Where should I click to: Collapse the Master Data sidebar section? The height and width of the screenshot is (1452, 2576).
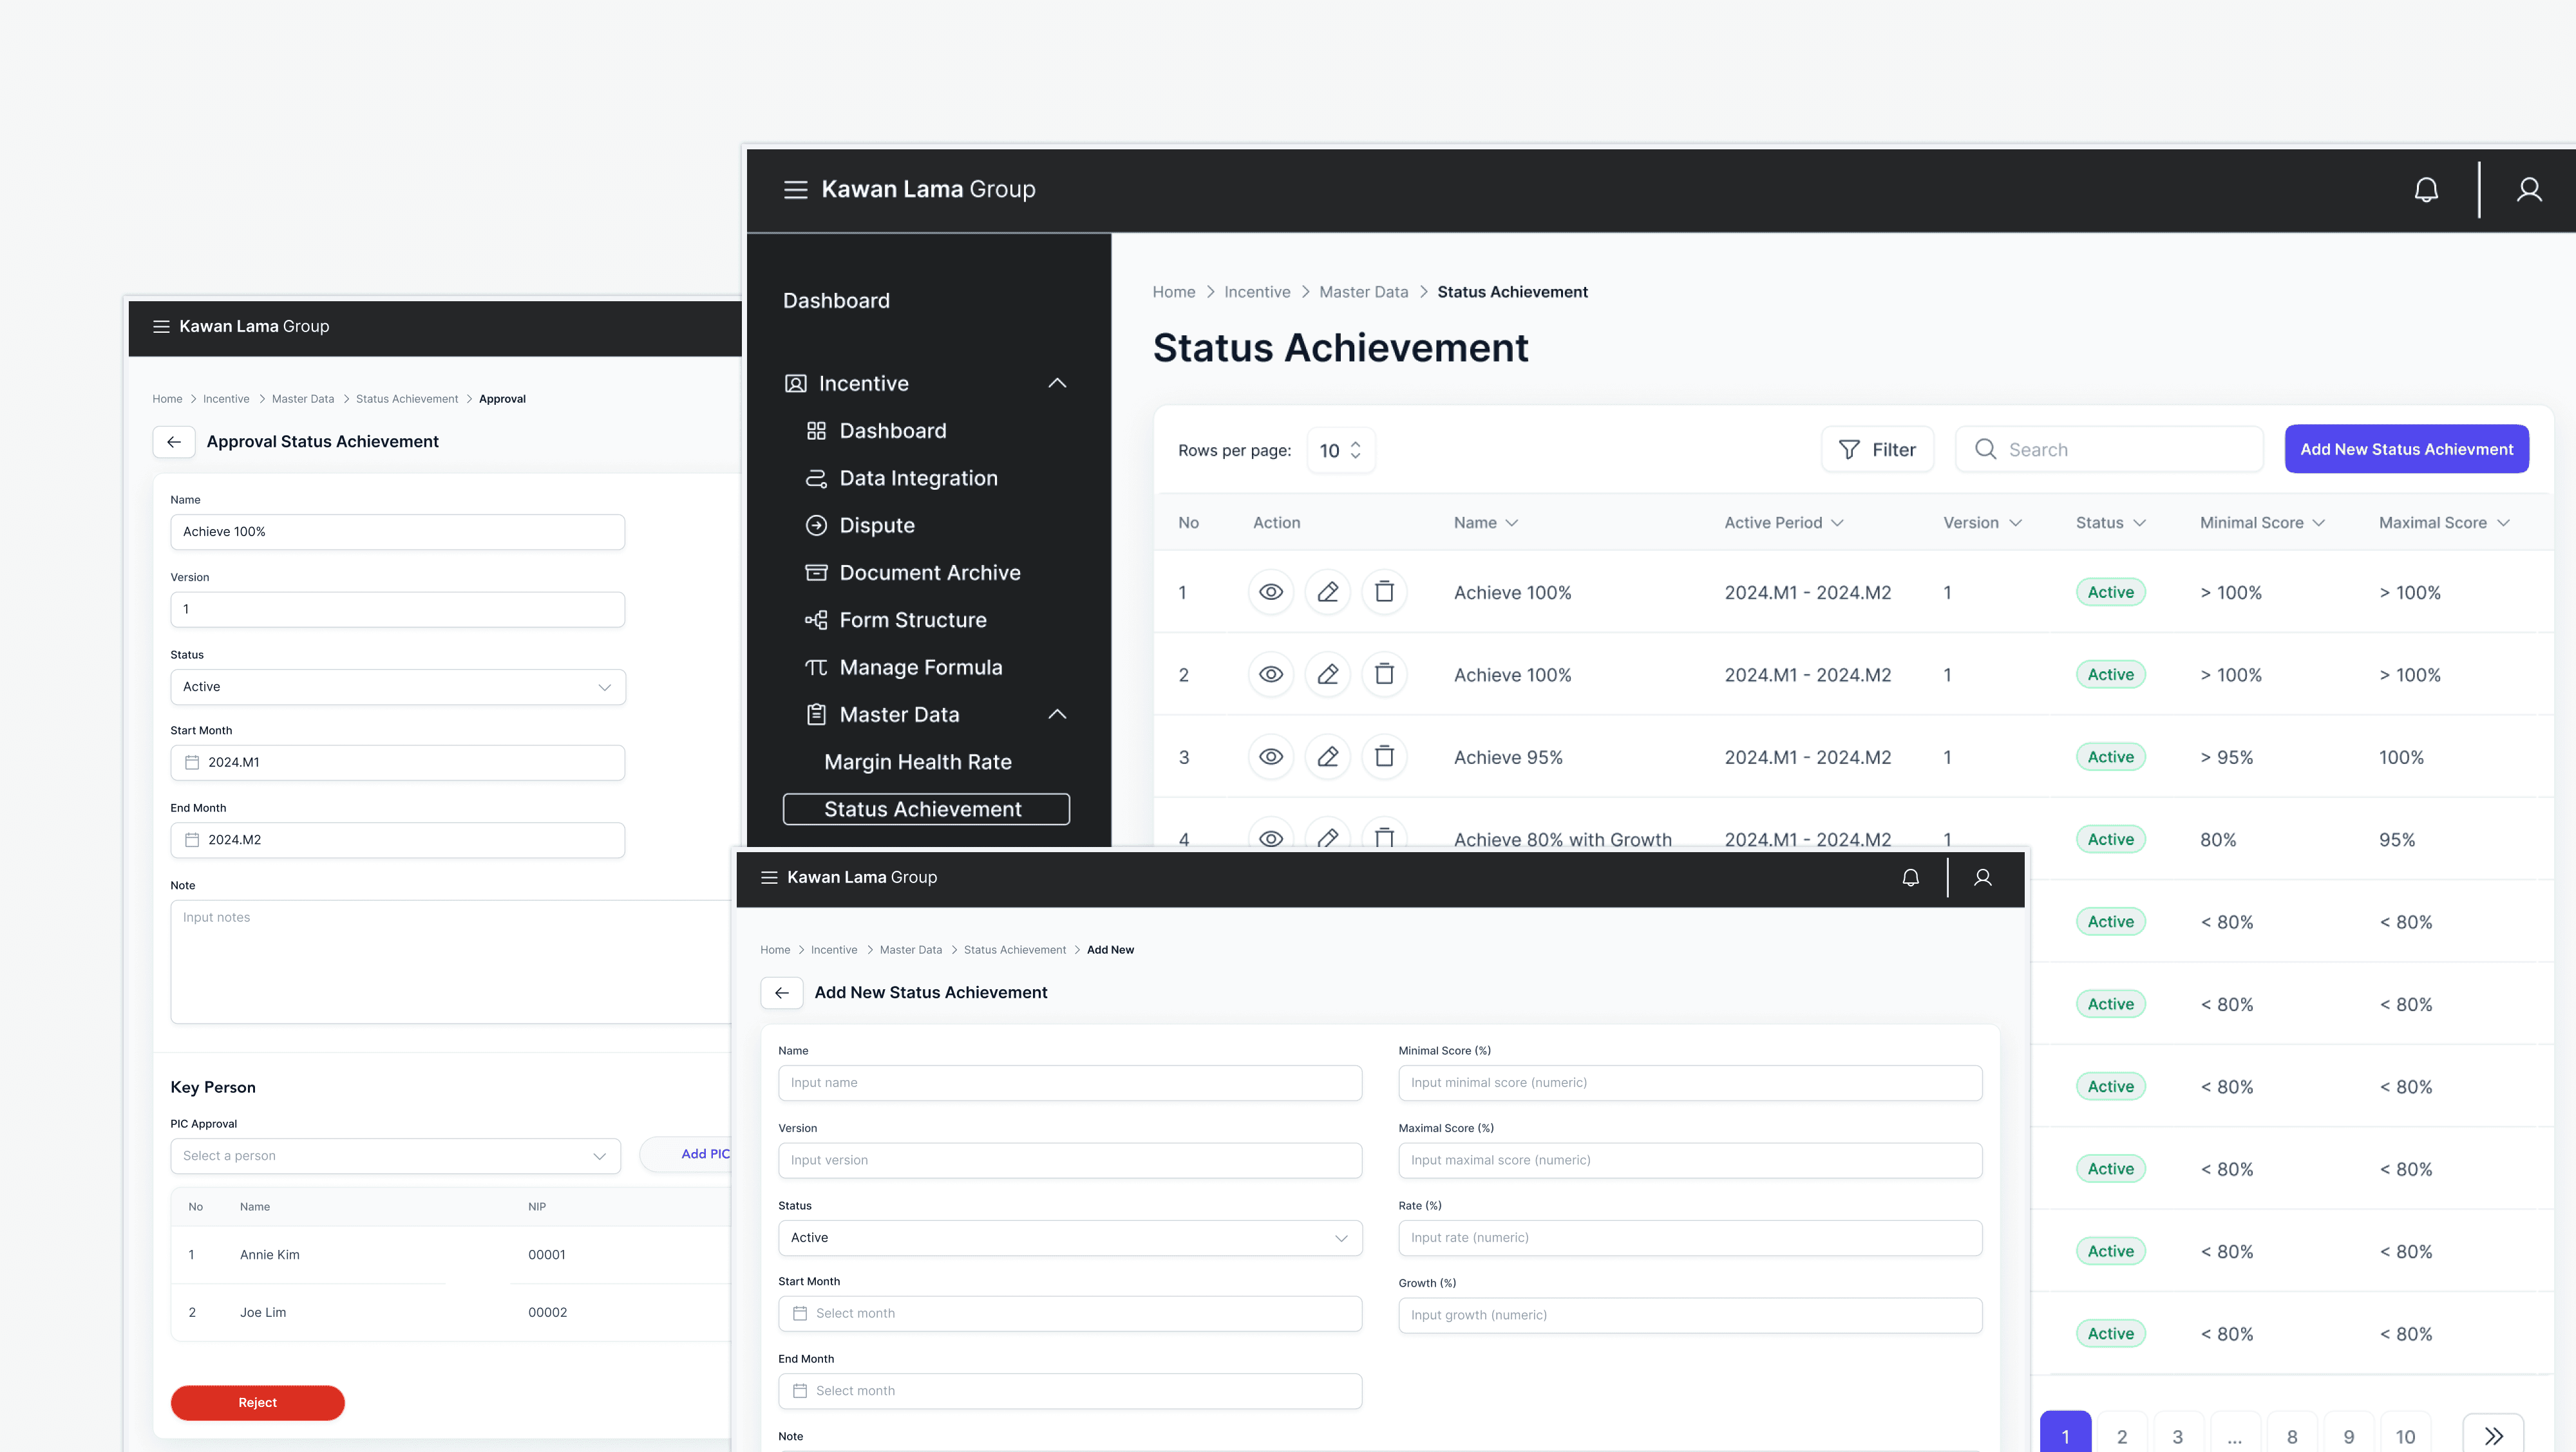click(x=1057, y=714)
